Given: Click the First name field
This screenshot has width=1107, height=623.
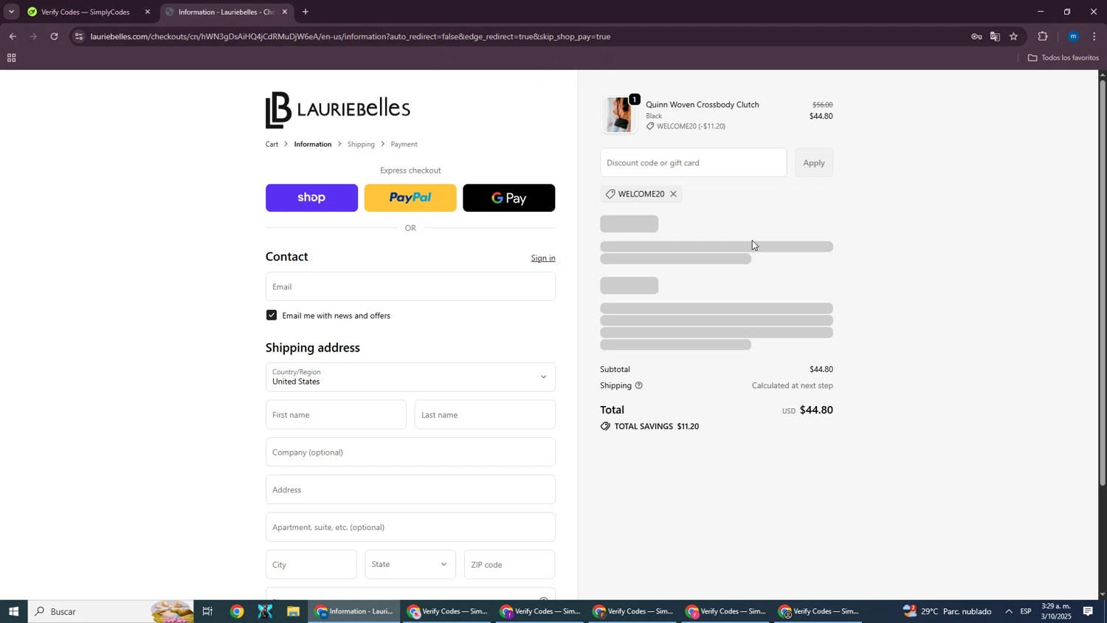Looking at the screenshot, I should click(x=336, y=415).
